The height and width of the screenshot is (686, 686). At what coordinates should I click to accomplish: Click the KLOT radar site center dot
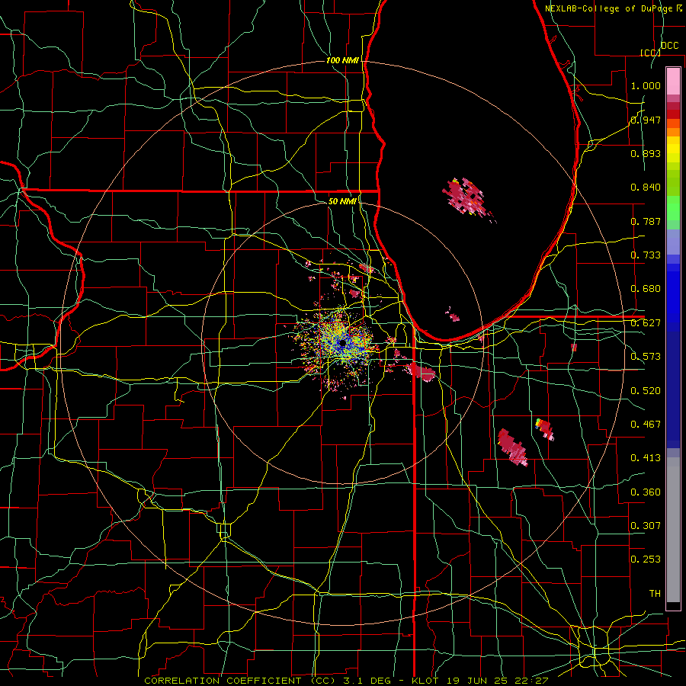[342, 344]
